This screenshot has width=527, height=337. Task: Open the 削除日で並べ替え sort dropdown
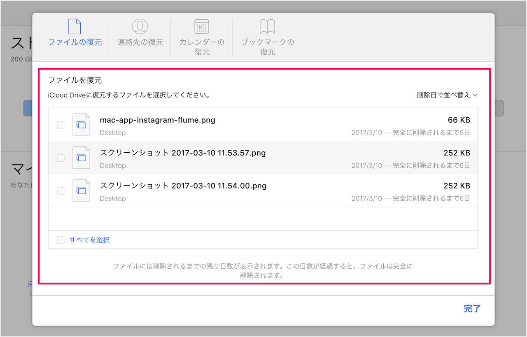click(x=447, y=95)
